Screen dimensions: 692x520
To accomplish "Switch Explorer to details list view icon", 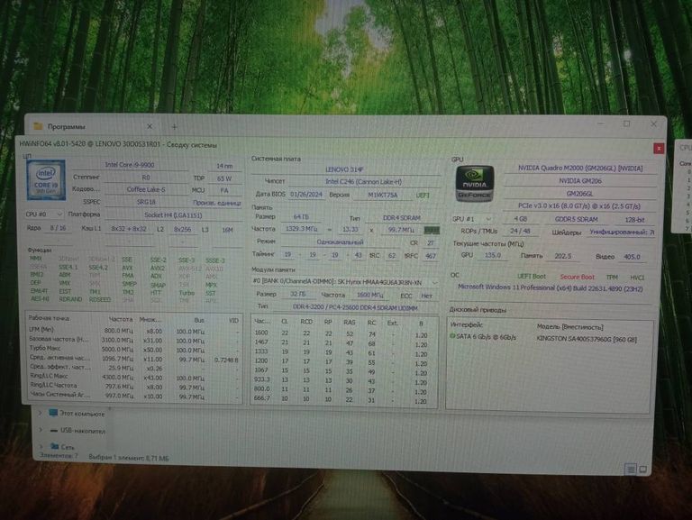I will tap(631, 470).
